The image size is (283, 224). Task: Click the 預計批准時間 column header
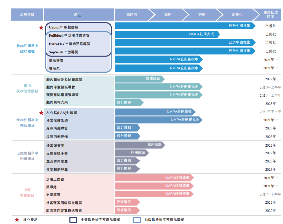pos(270,15)
